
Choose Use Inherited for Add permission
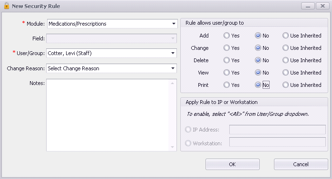[285, 36]
